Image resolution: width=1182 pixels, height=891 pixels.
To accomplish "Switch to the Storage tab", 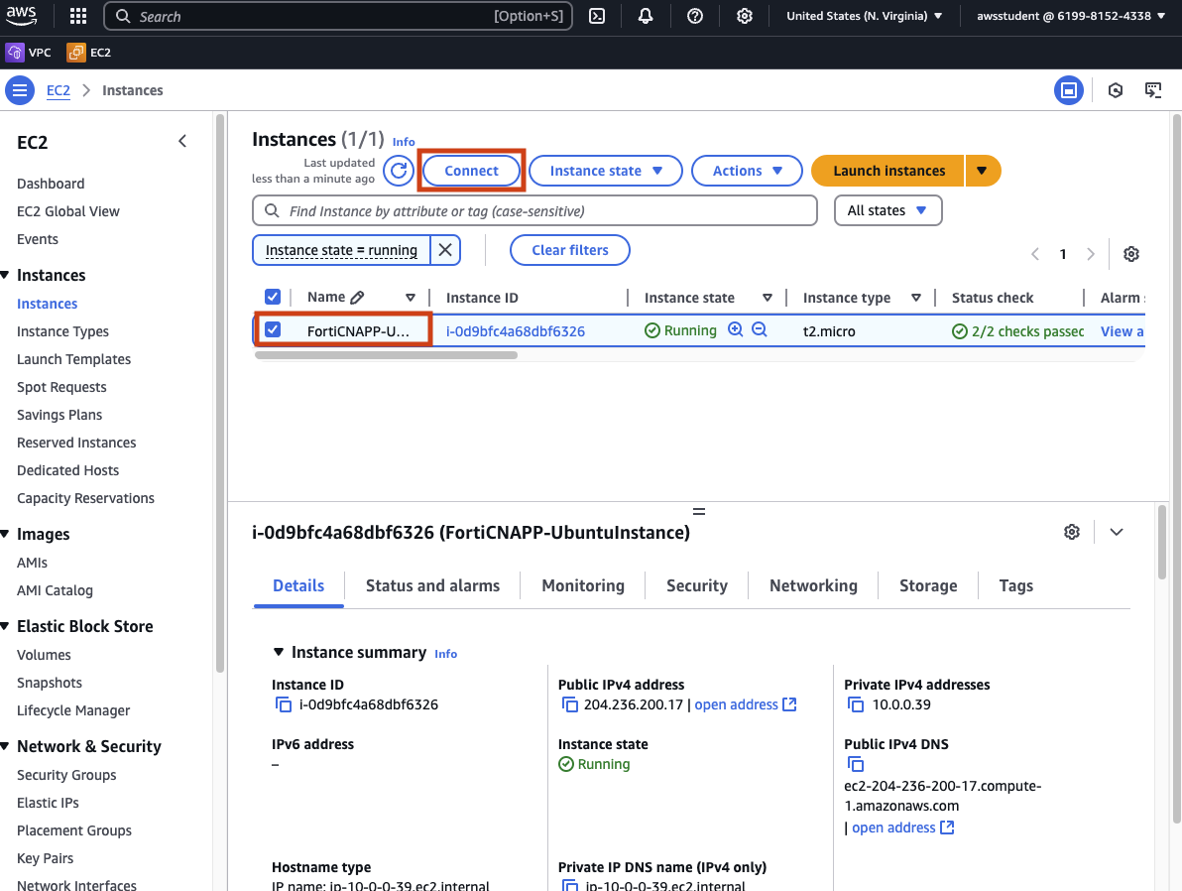I will (928, 585).
